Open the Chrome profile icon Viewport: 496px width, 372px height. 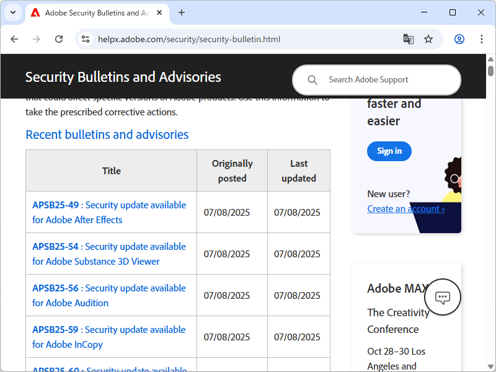click(459, 39)
